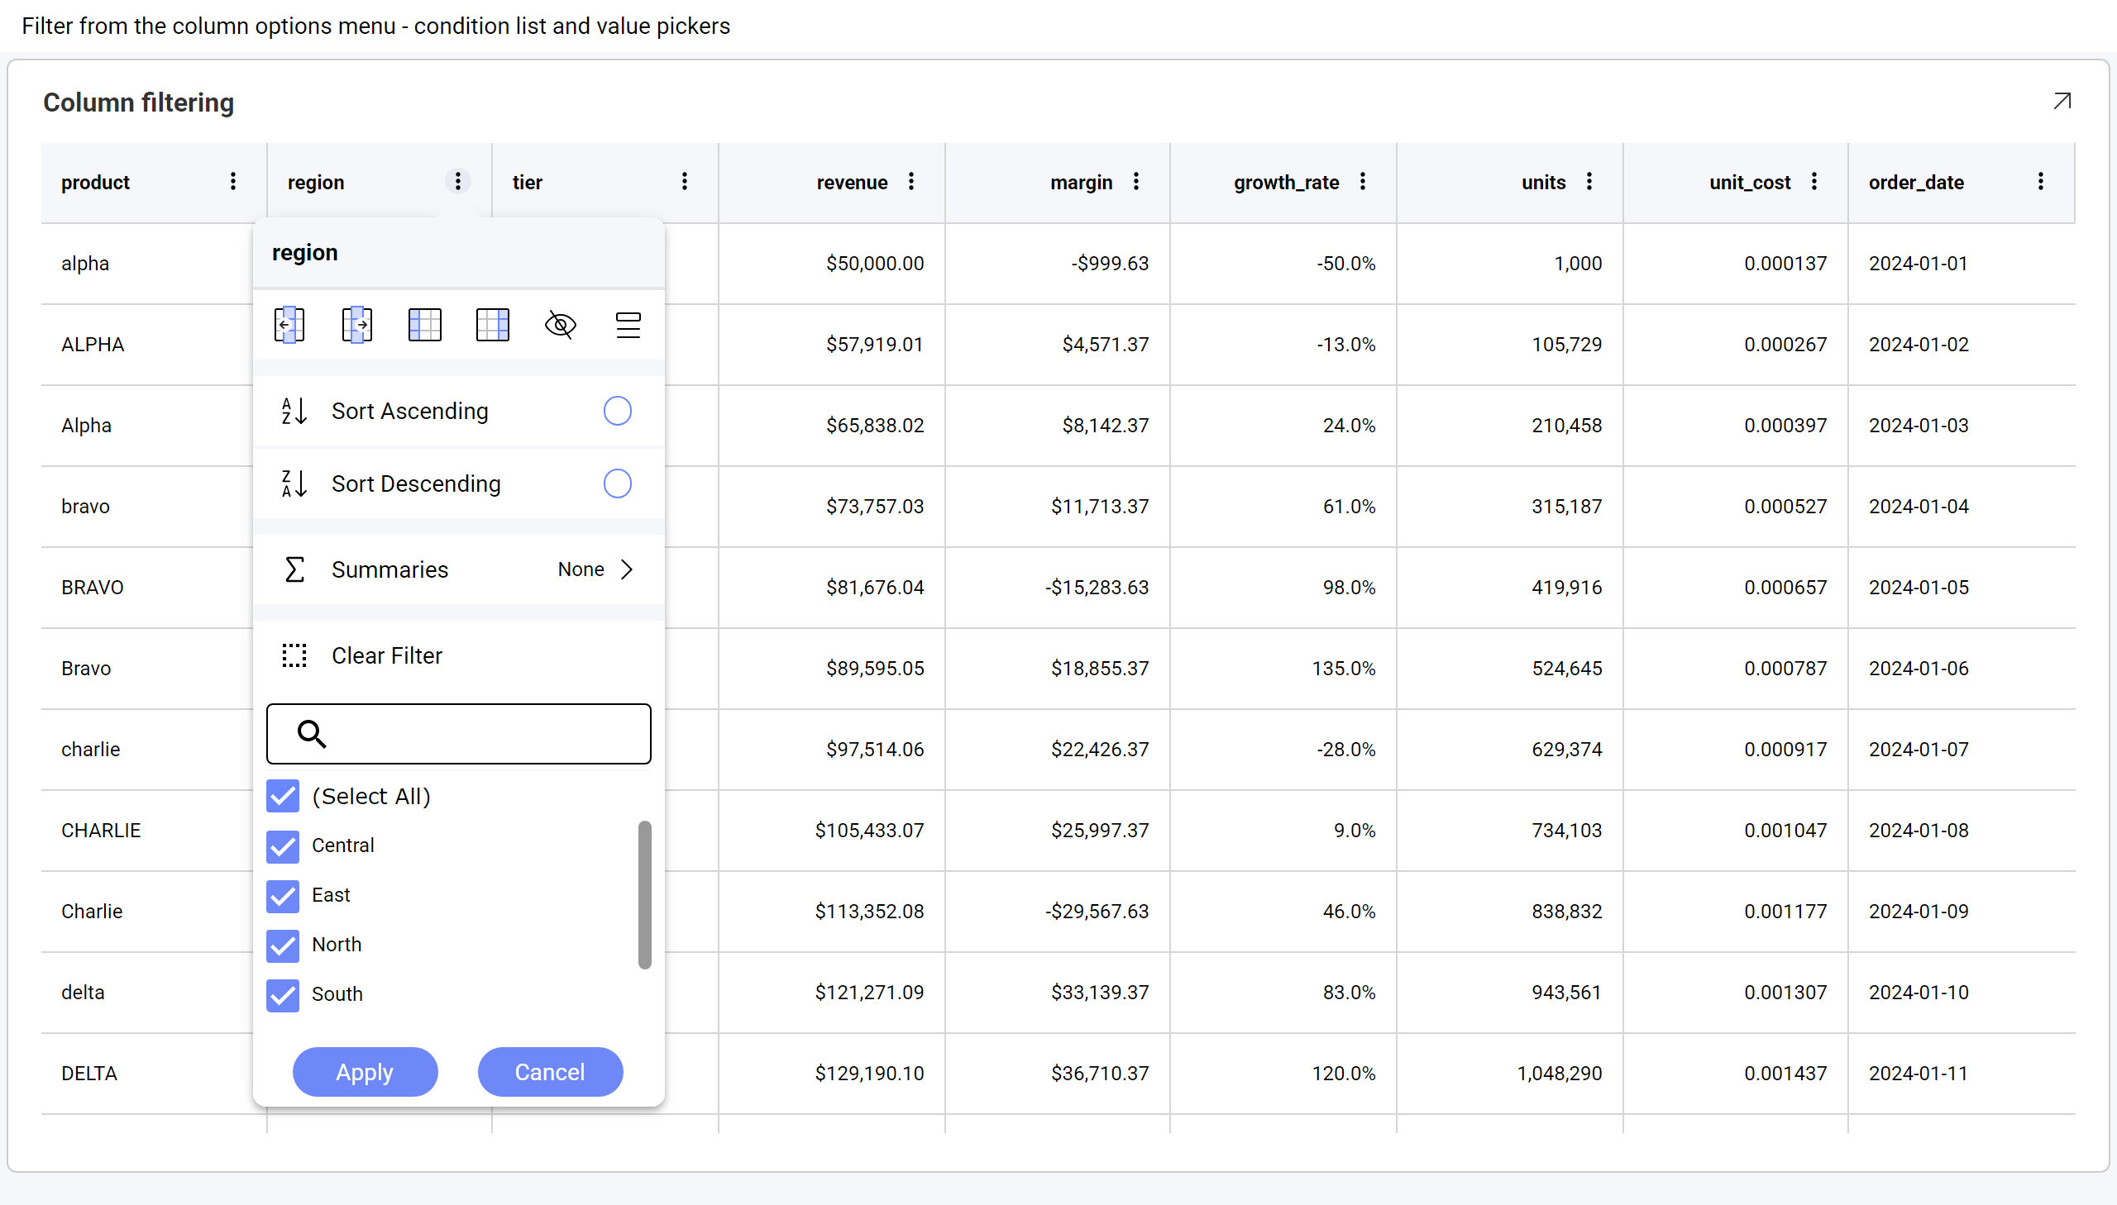Image resolution: width=2117 pixels, height=1205 pixels.
Task: Uncheck the East checkbox
Action: [x=283, y=895]
